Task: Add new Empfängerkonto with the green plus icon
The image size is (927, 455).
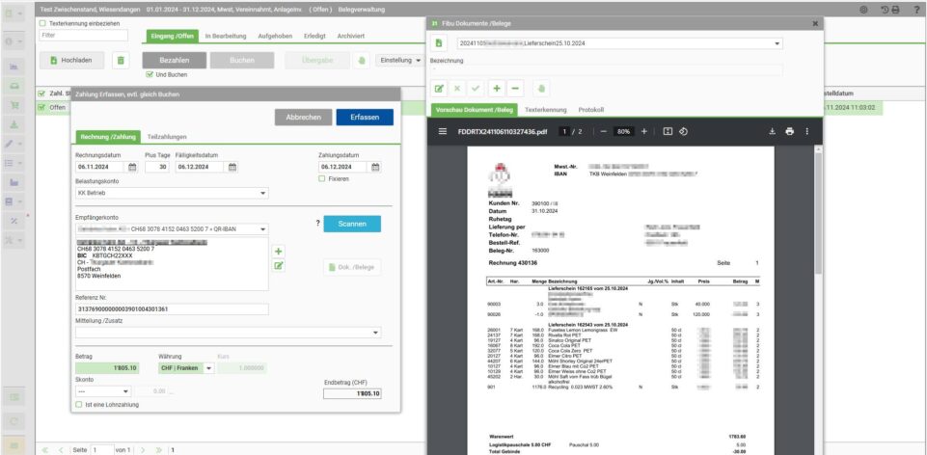Action: [x=279, y=252]
